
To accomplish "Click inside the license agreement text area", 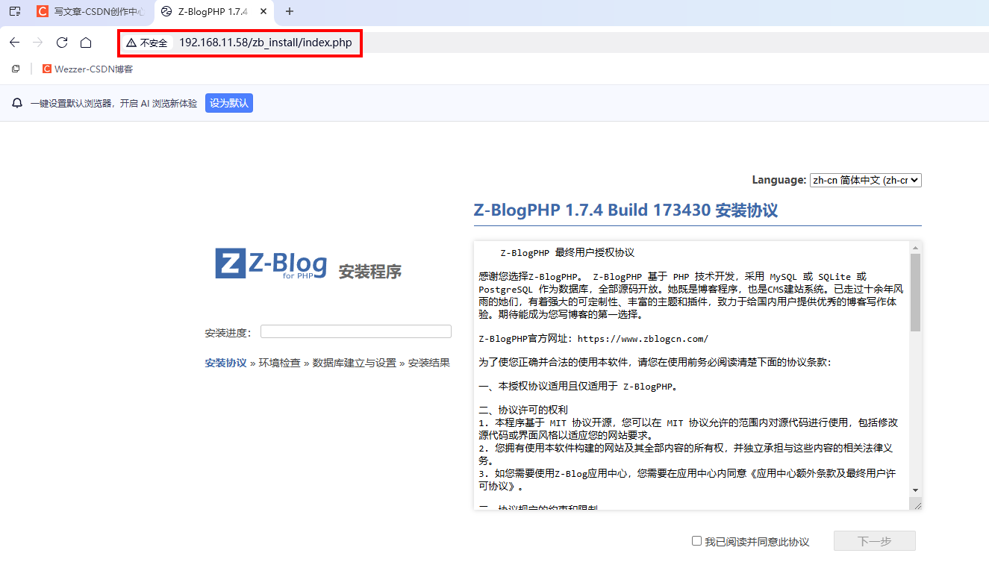I will click(692, 375).
